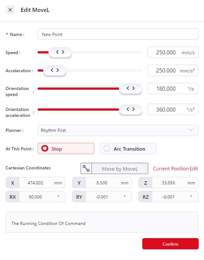The width and height of the screenshot is (204, 260).
Task: Open the Planner dropdown
Action: (118, 130)
